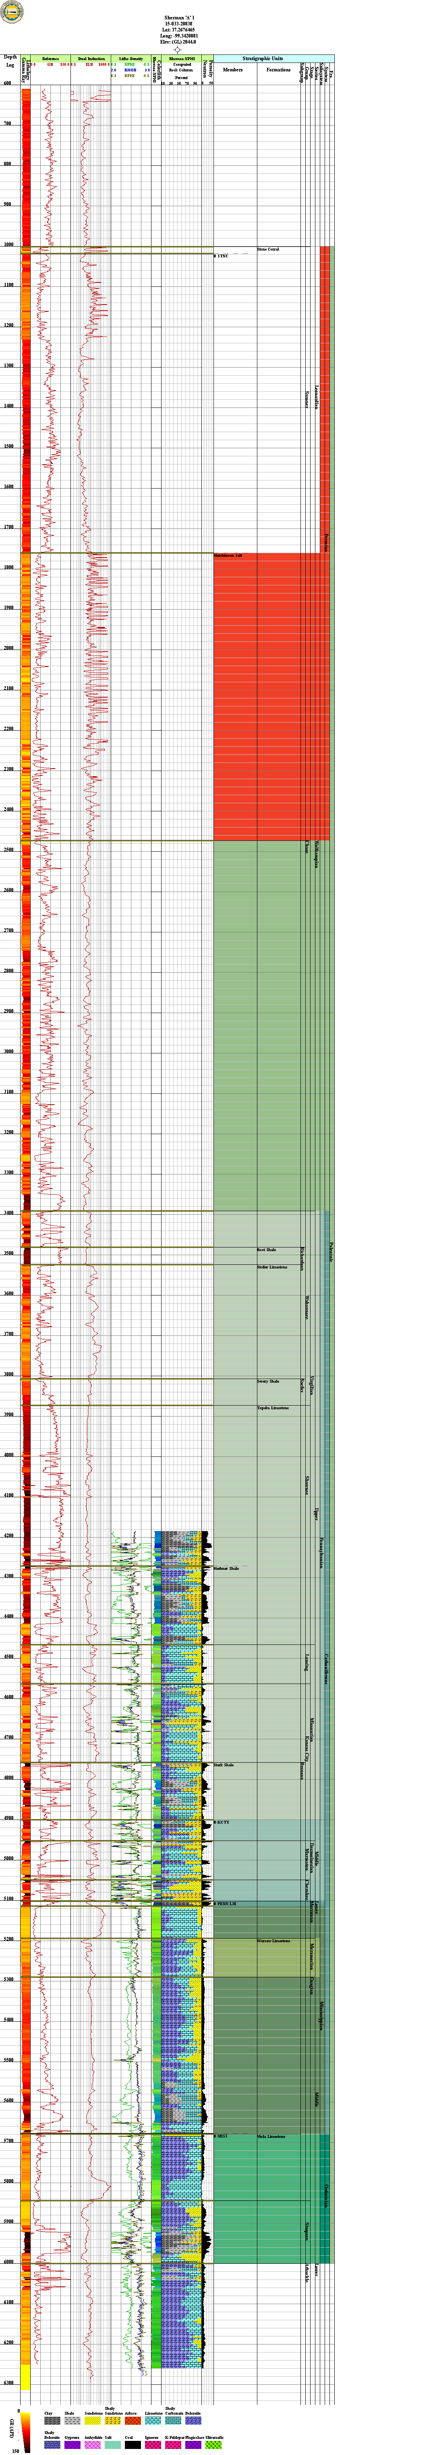Click the GR curve label
The height and width of the screenshot is (2455, 435).
[x=50, y=65]
